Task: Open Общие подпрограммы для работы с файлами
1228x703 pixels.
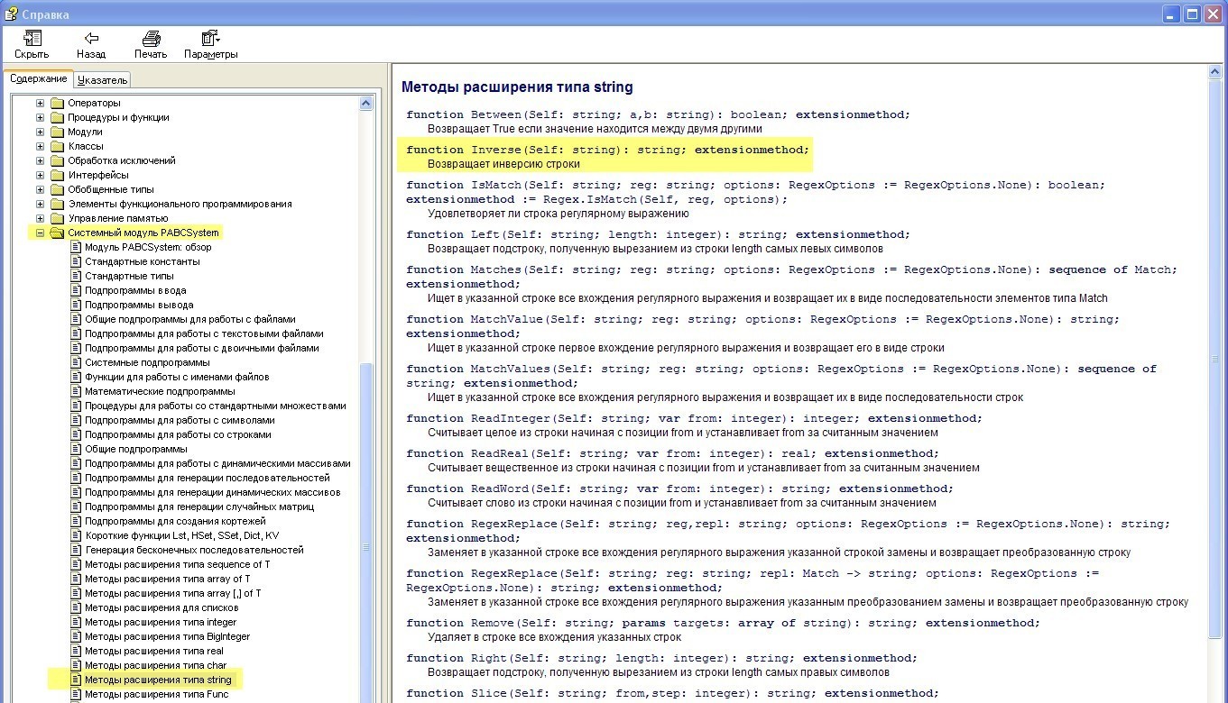Action: click(189, 319)
